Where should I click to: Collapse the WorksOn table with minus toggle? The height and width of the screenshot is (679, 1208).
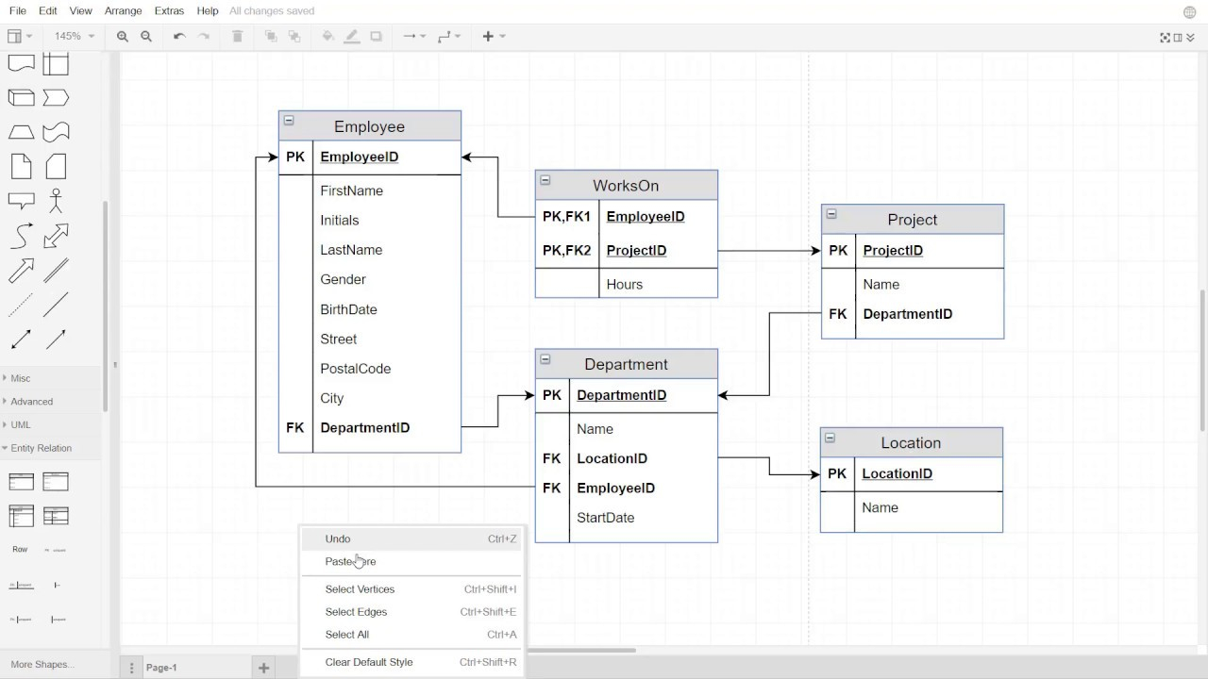coord(545,180)
